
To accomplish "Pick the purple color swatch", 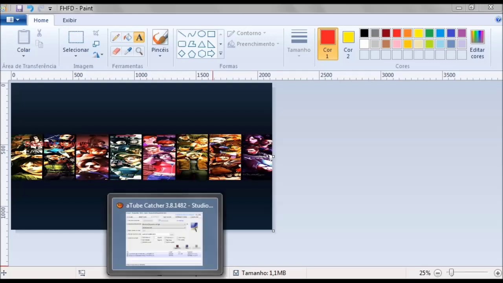I will tap(462, 33).
